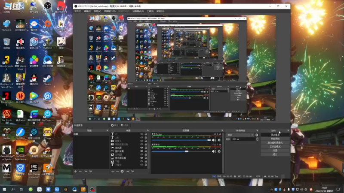Open source properties gear in Sources toolbar

coord(122,172)
